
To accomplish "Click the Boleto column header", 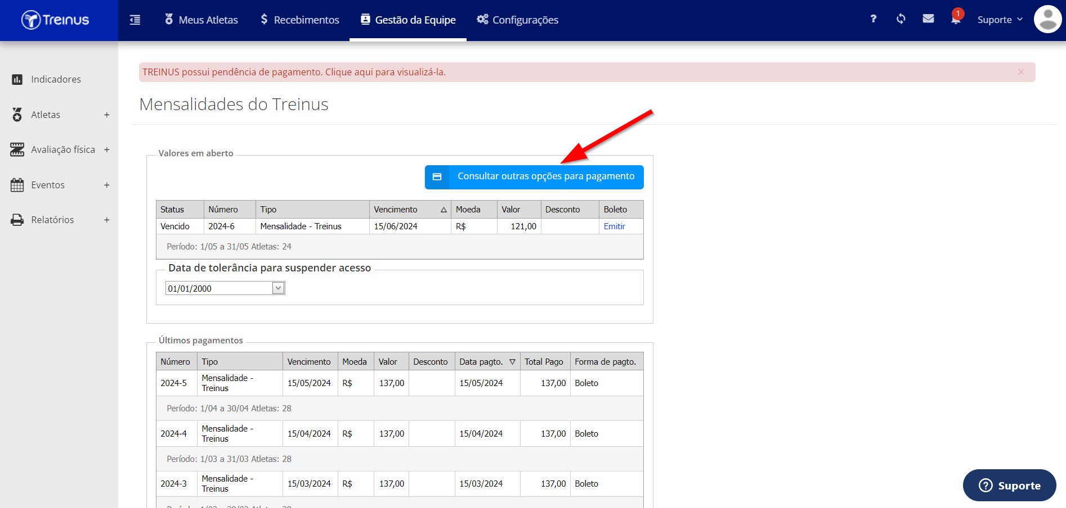I will pos(621,210).
